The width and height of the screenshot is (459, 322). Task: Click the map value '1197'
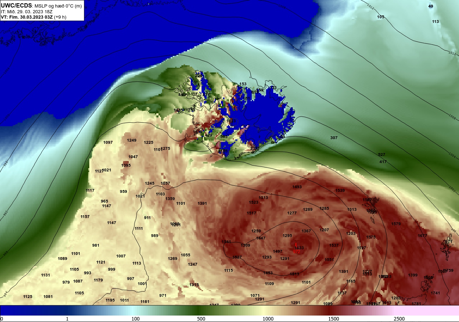coord(361,248)
